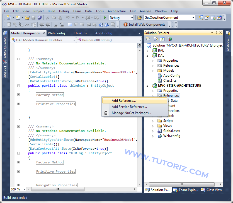The image size is (233, 203).
Task: Collapse the outlined region beside tblAdmin class
Action: click(x=19, y=86)
